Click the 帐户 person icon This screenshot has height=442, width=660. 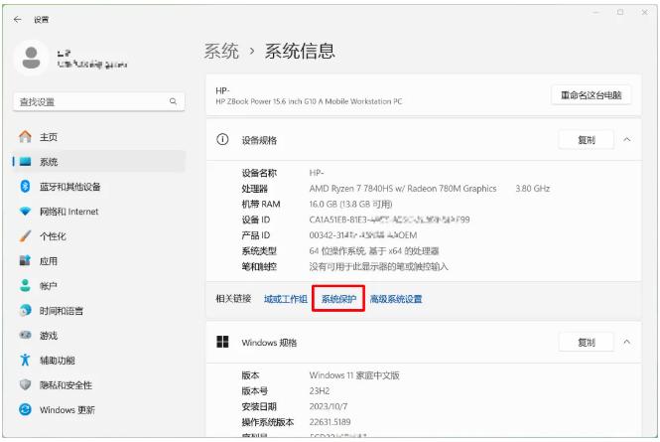click(25, 286)
